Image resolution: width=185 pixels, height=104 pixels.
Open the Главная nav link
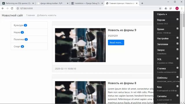[x=31, y=15]
